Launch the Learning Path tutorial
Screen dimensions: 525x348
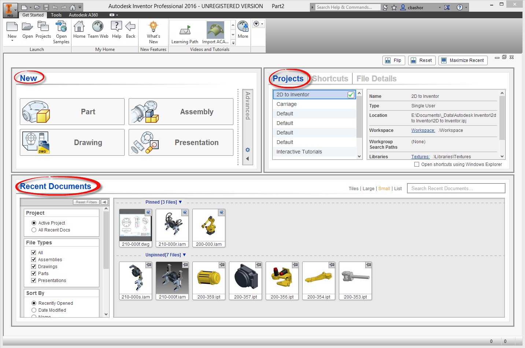coord(185,34)
